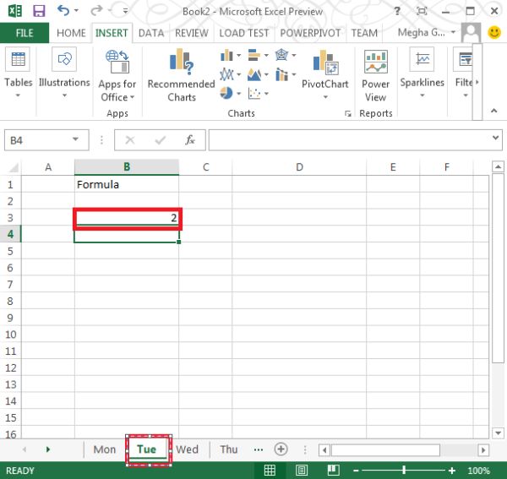Switch to the POWERPIVOT tab

click(x=310, y=33)
